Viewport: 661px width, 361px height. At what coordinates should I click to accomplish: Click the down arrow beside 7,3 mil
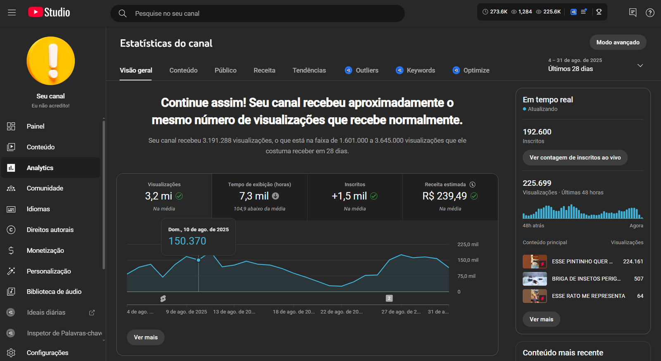point(276,196)
